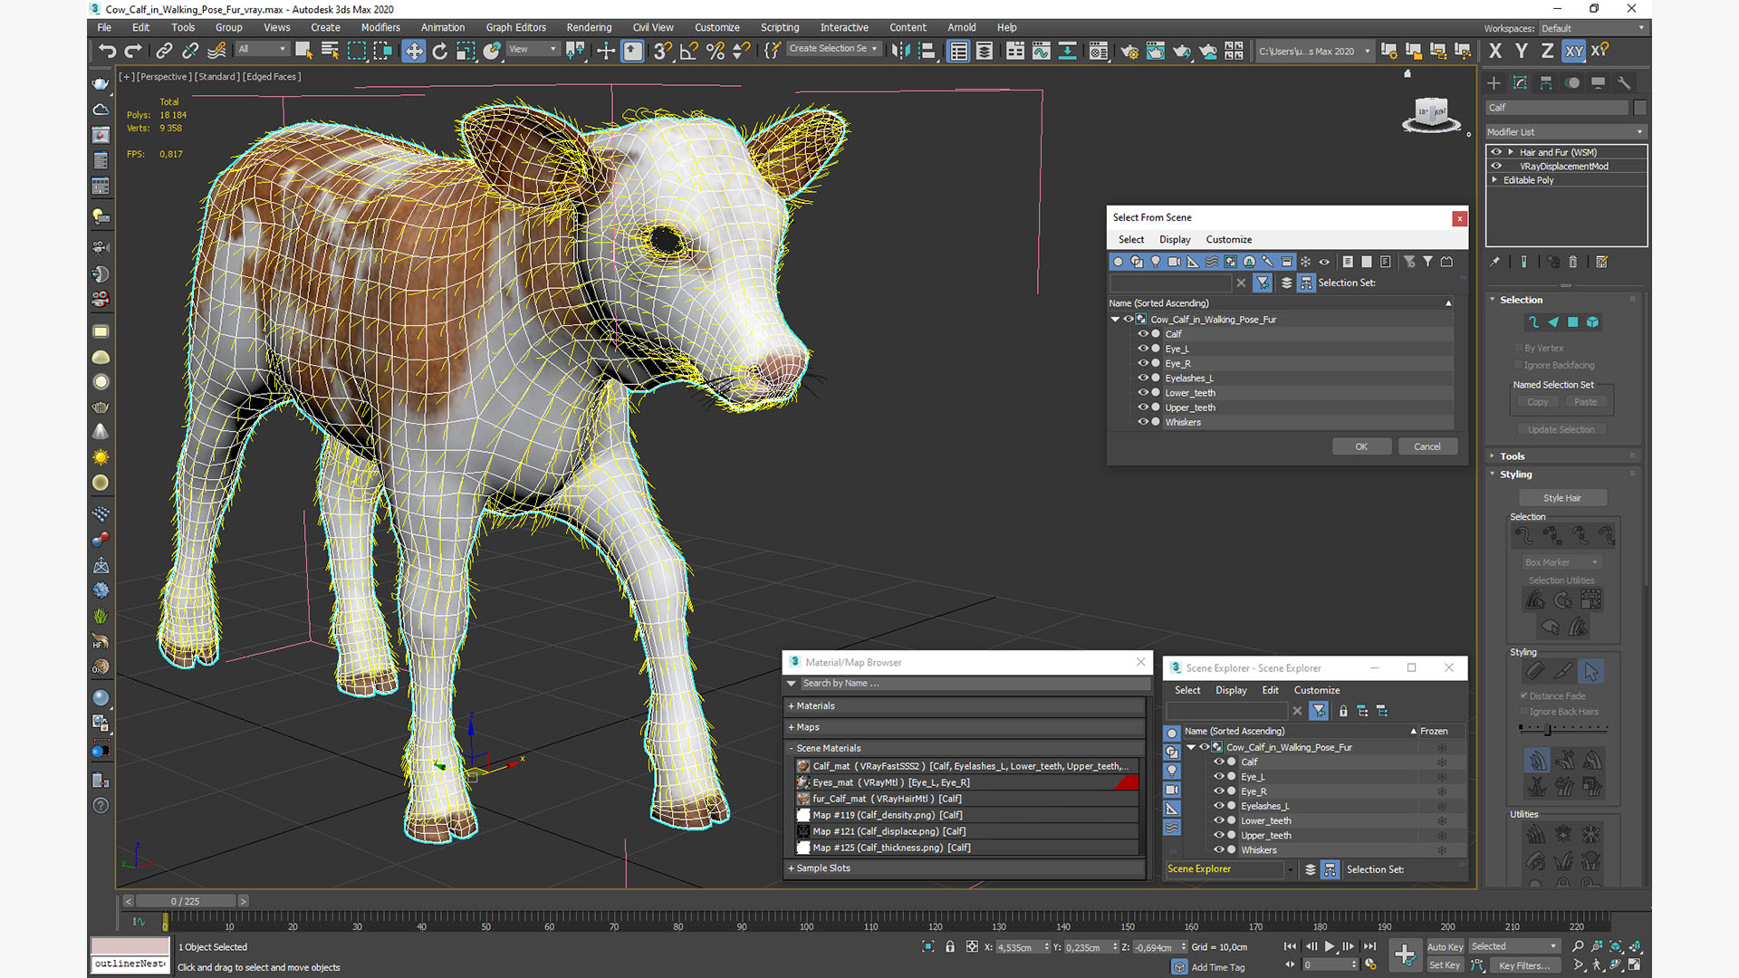Viewport: 1739px width, 978px height.
Task: Open the Workspaces Default dropdown
Action: [x=1592, y=28]
